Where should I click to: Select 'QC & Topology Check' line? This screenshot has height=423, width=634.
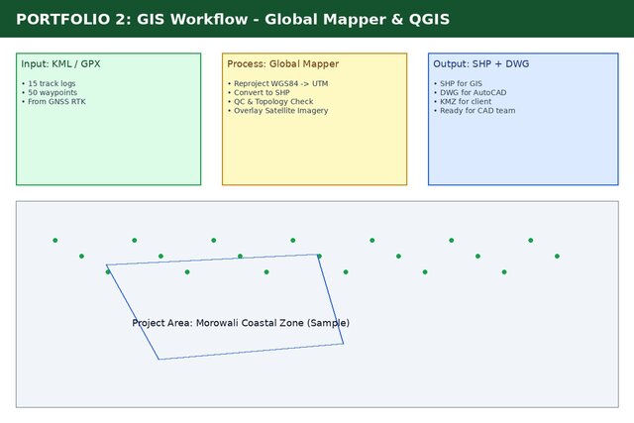coord(270,101)
